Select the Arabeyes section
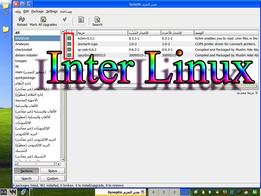The height and width of the screenshot is (196, 261). [37, 44]
